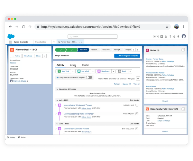Open the Opportunities navigation dropdown chevron
The width and height of the screenshot is (193, 161).
(54, 42)
